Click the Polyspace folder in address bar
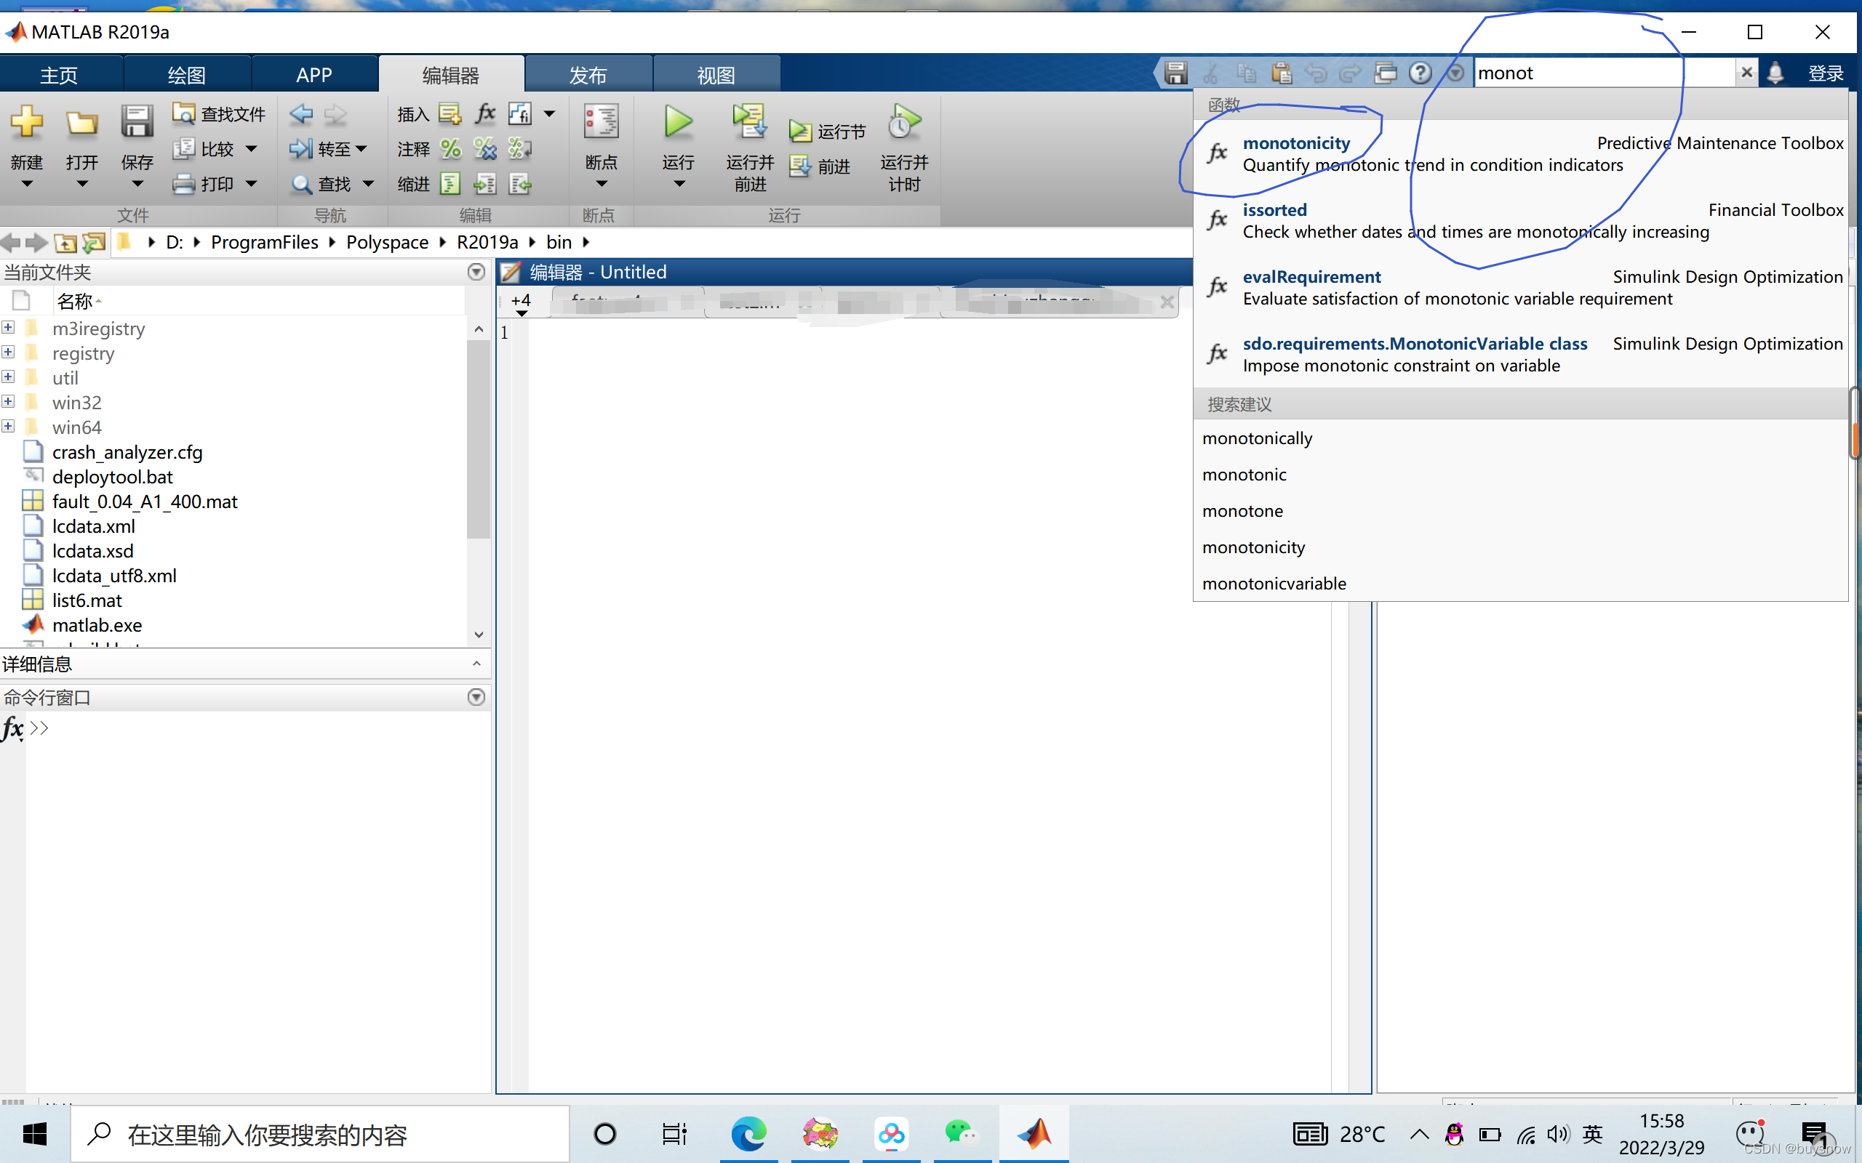Image resolution: width=1862 pixels, height=1163 pixels. (x=387, y=242)
